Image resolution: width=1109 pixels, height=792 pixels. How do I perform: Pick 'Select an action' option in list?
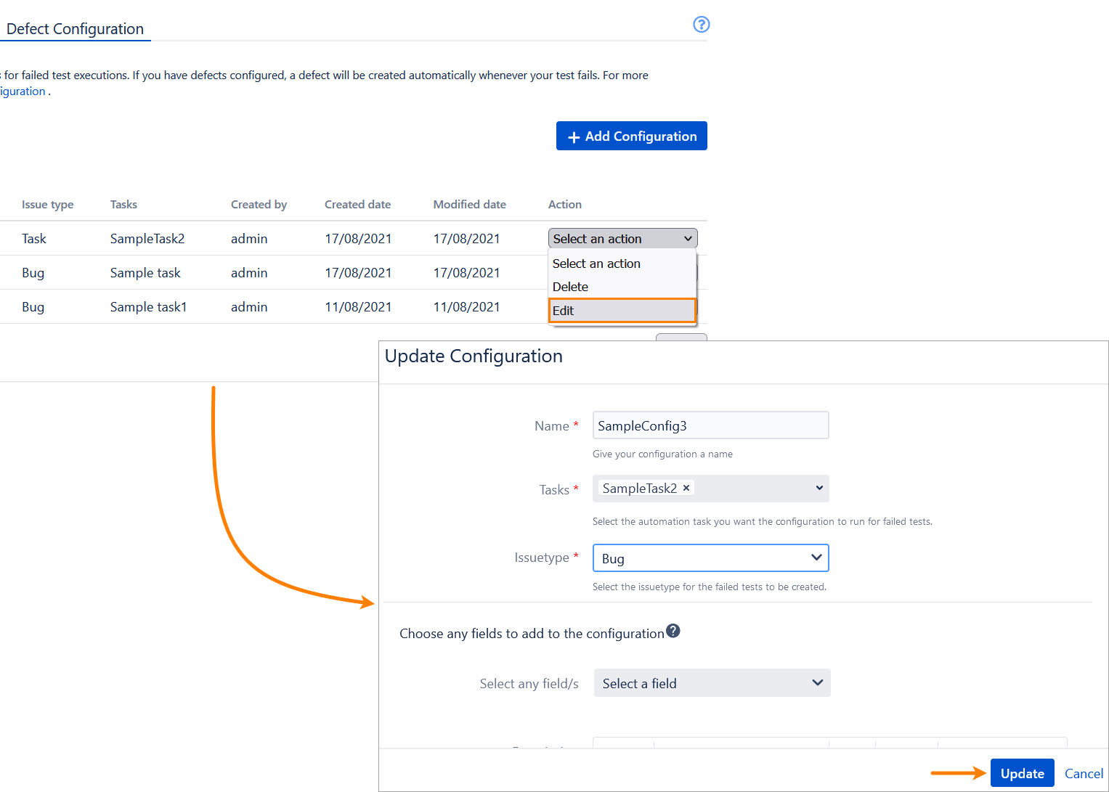(x=596, y=264)
